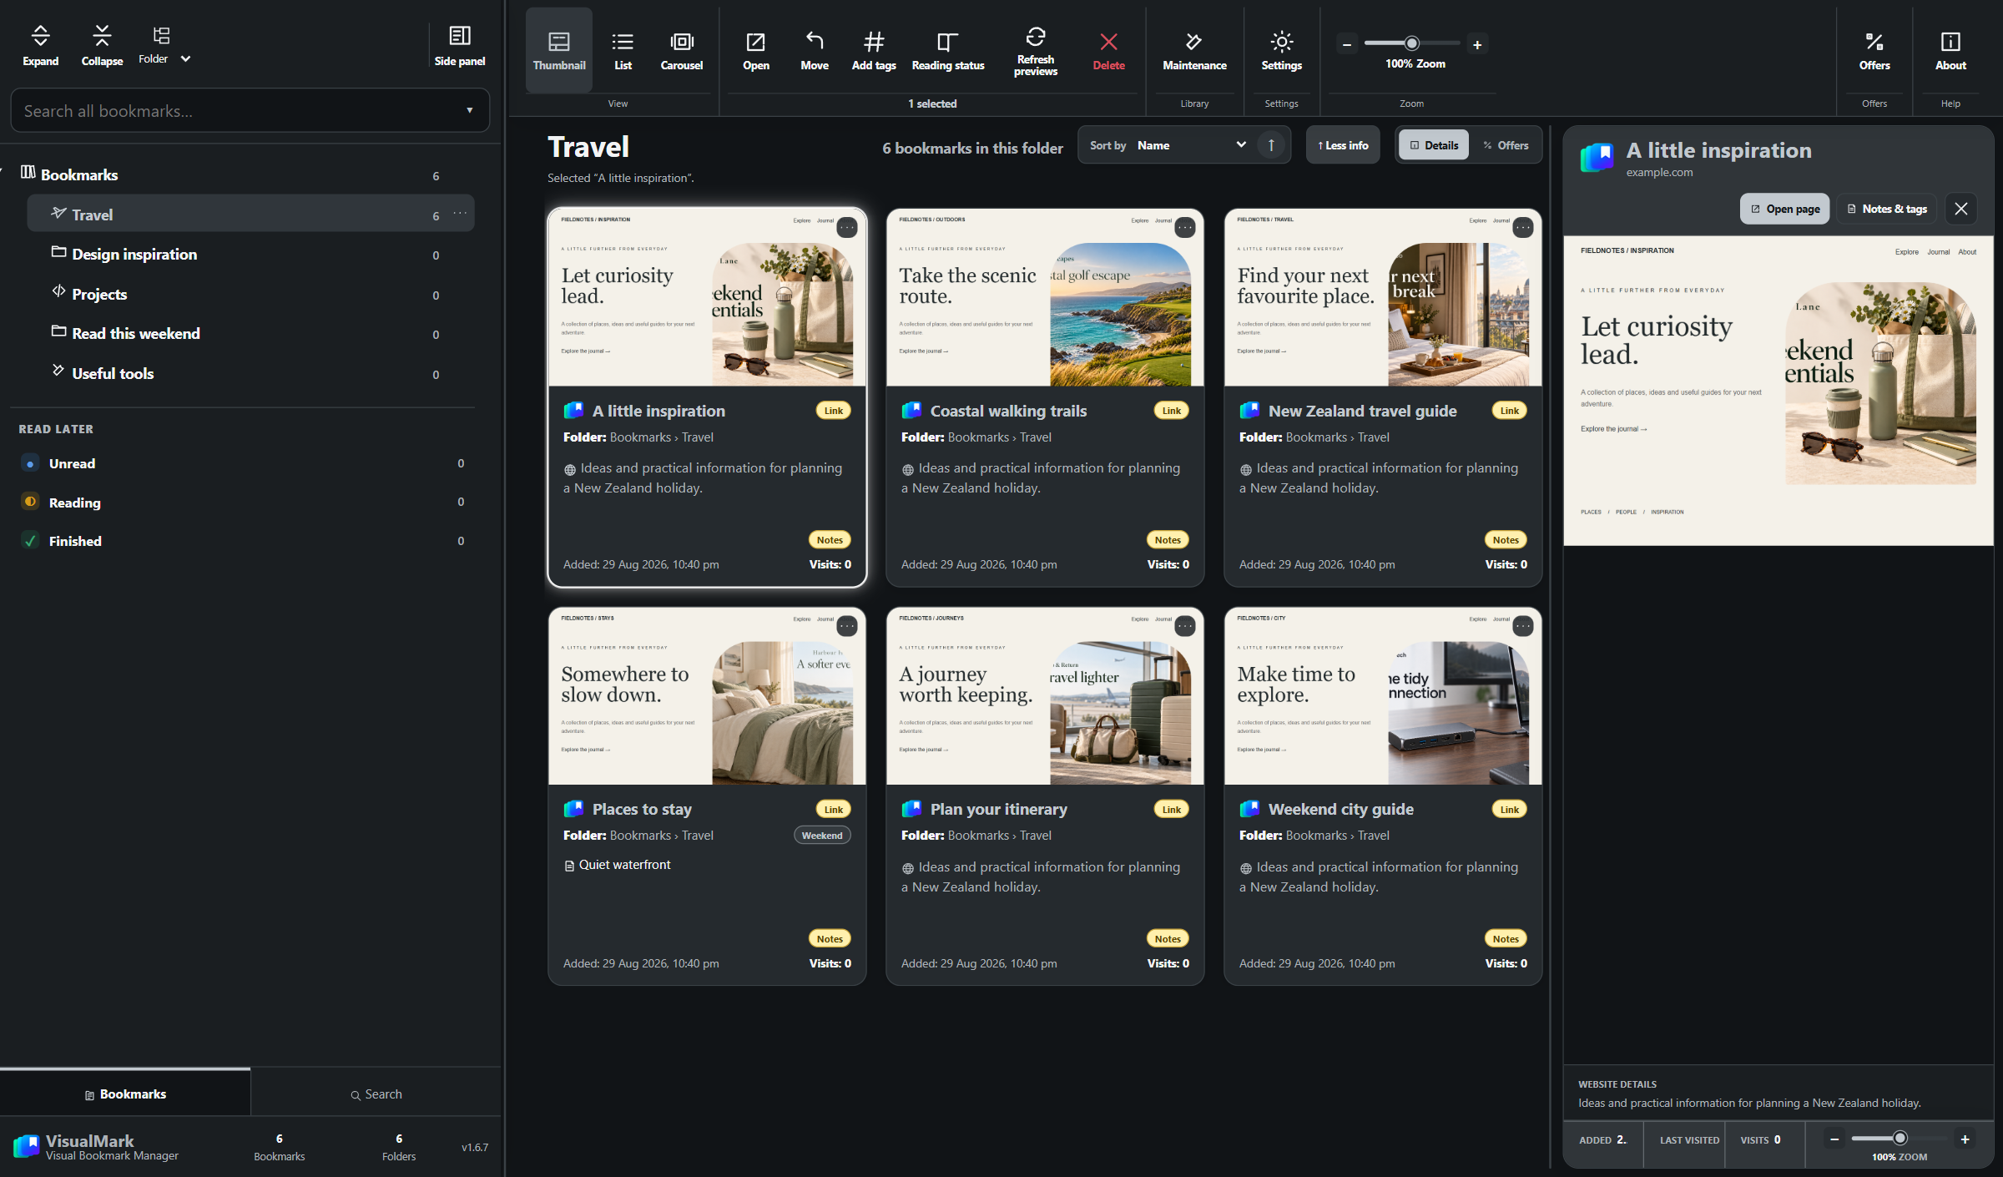
Task: Open Settings from the toolbar
Action: (1282, 50)
